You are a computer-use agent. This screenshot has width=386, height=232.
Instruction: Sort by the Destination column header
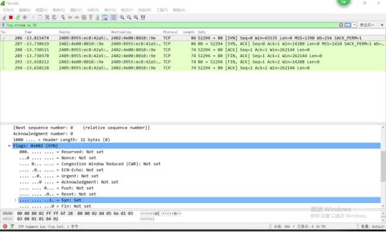121,32
